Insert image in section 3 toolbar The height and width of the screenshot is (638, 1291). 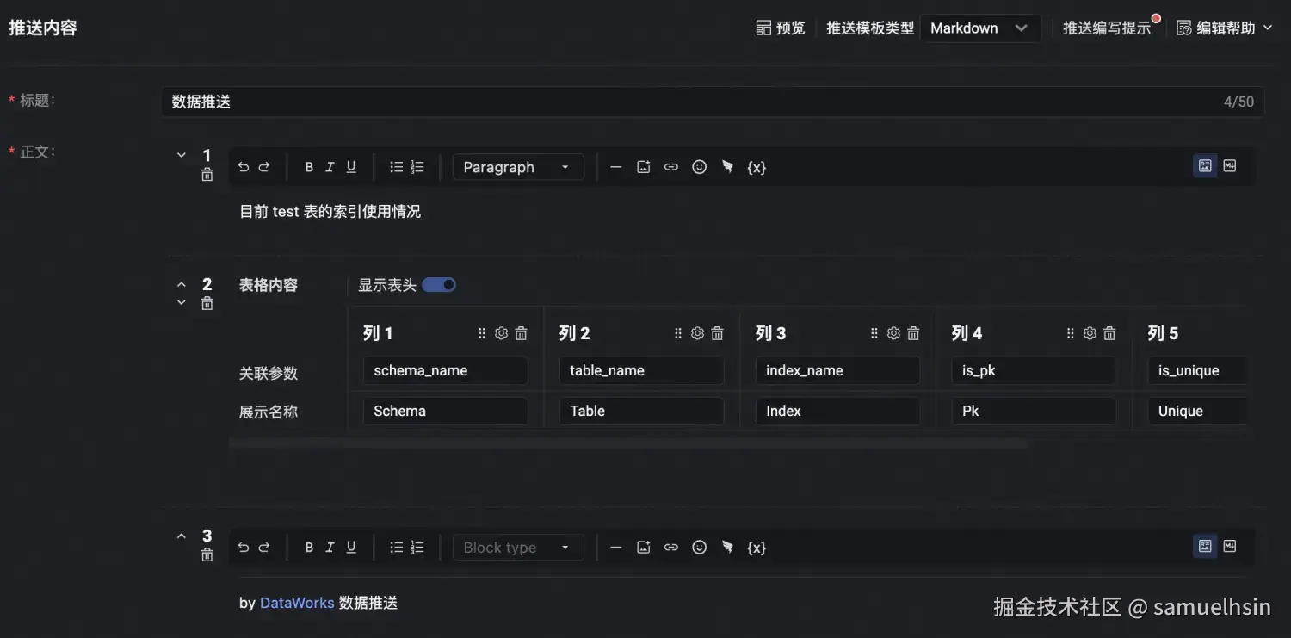tap(643, 548)
